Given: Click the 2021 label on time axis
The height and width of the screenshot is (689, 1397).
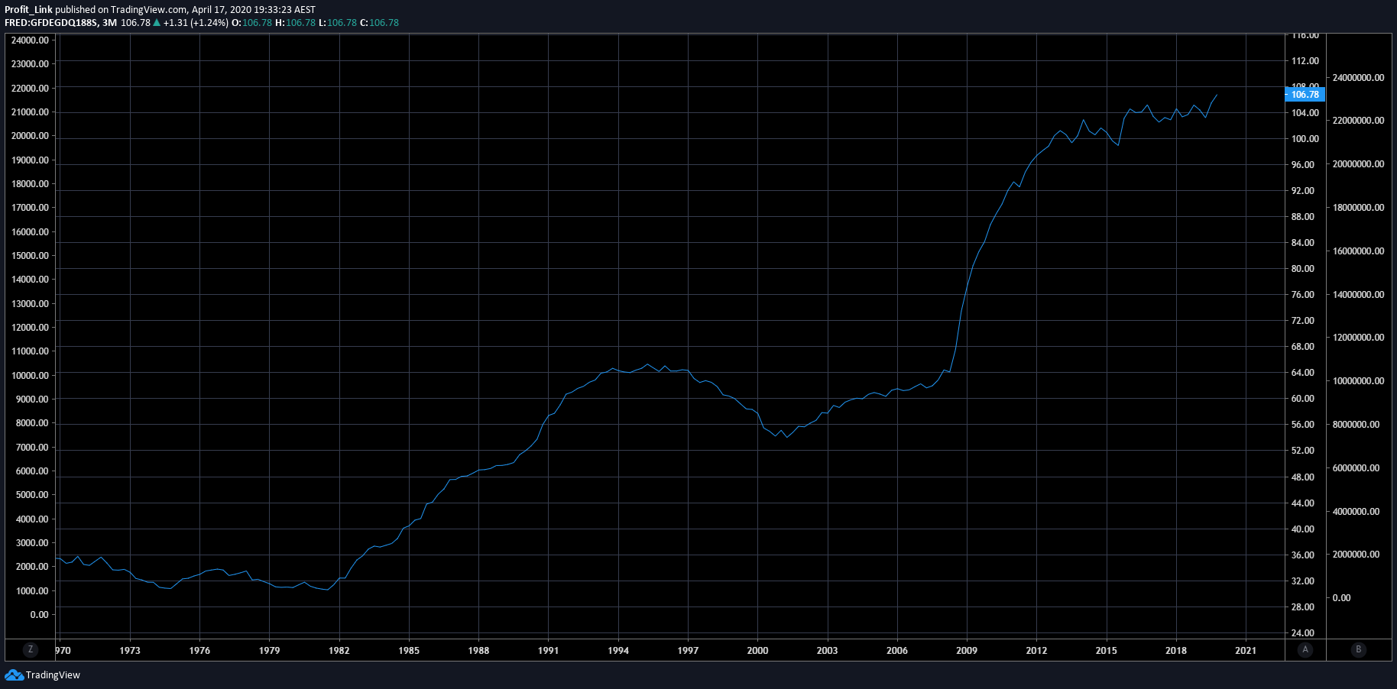Looking at the screenshot, I should 1246,651.
